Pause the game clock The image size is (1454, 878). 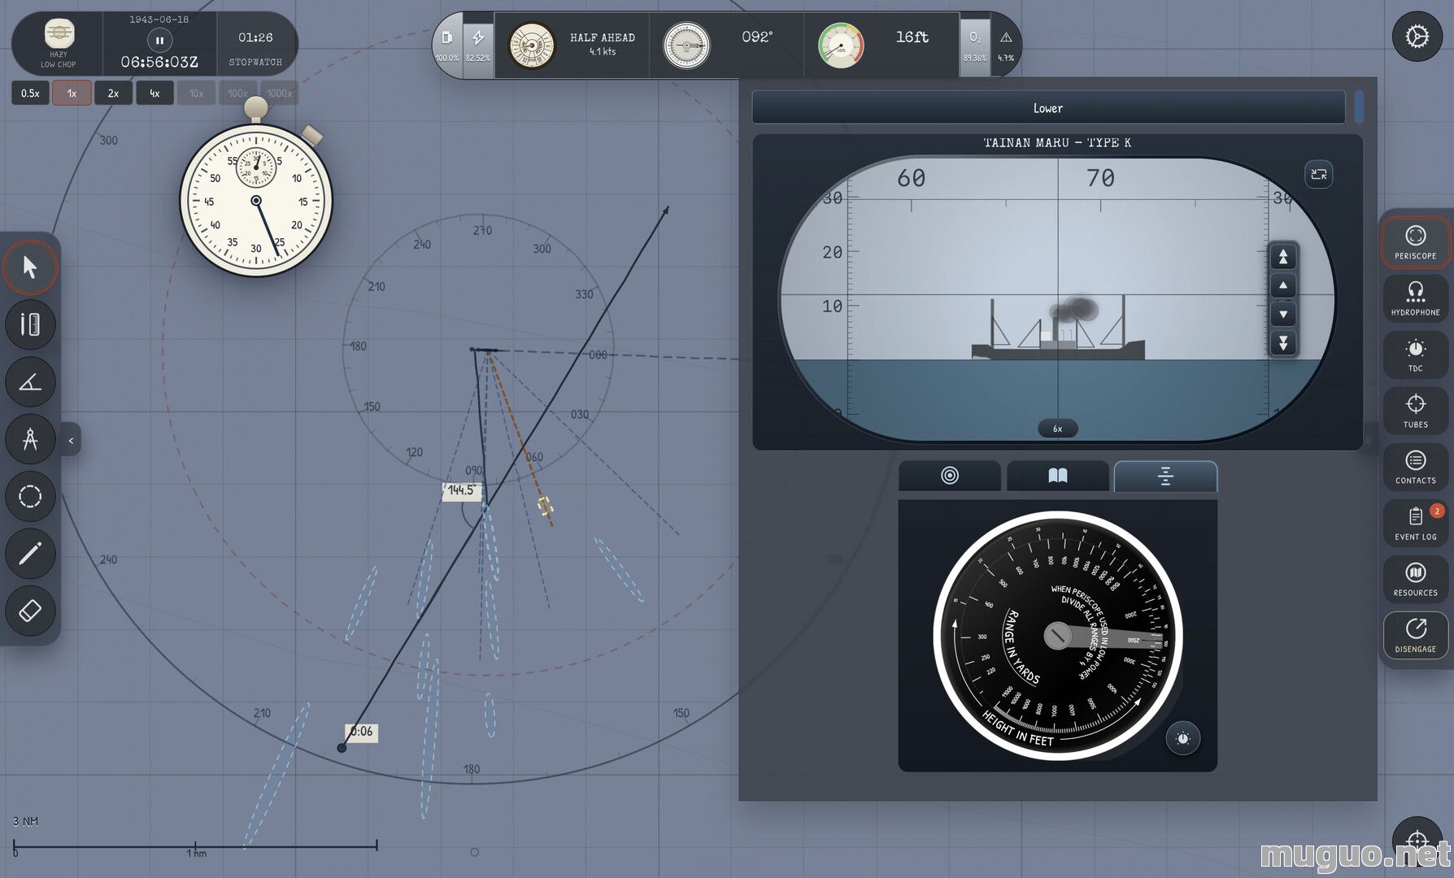159,40
